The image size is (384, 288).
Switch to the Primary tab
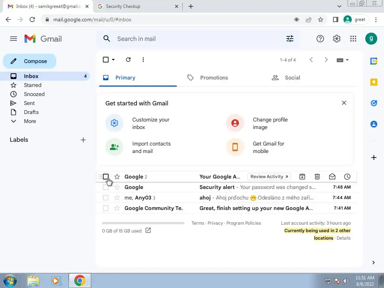[138, 78]
